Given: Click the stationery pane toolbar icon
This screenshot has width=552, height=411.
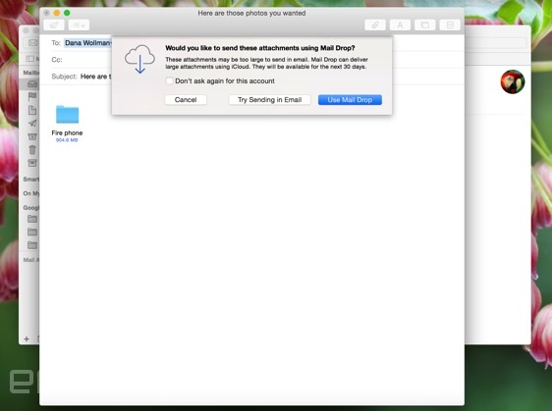Looking at the screenshot, I should point(450,26).
